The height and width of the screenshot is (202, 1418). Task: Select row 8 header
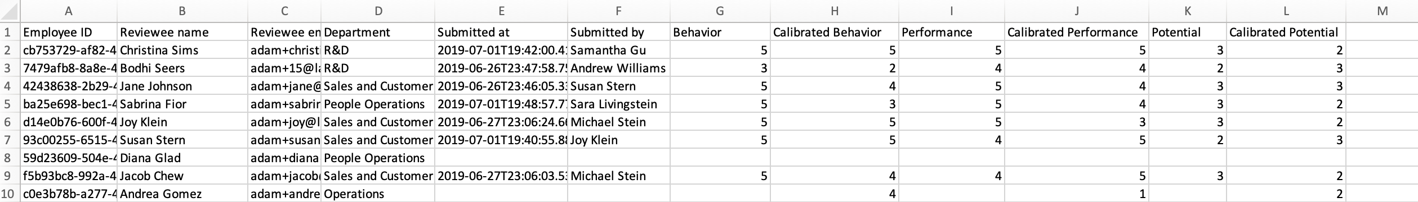8,158
